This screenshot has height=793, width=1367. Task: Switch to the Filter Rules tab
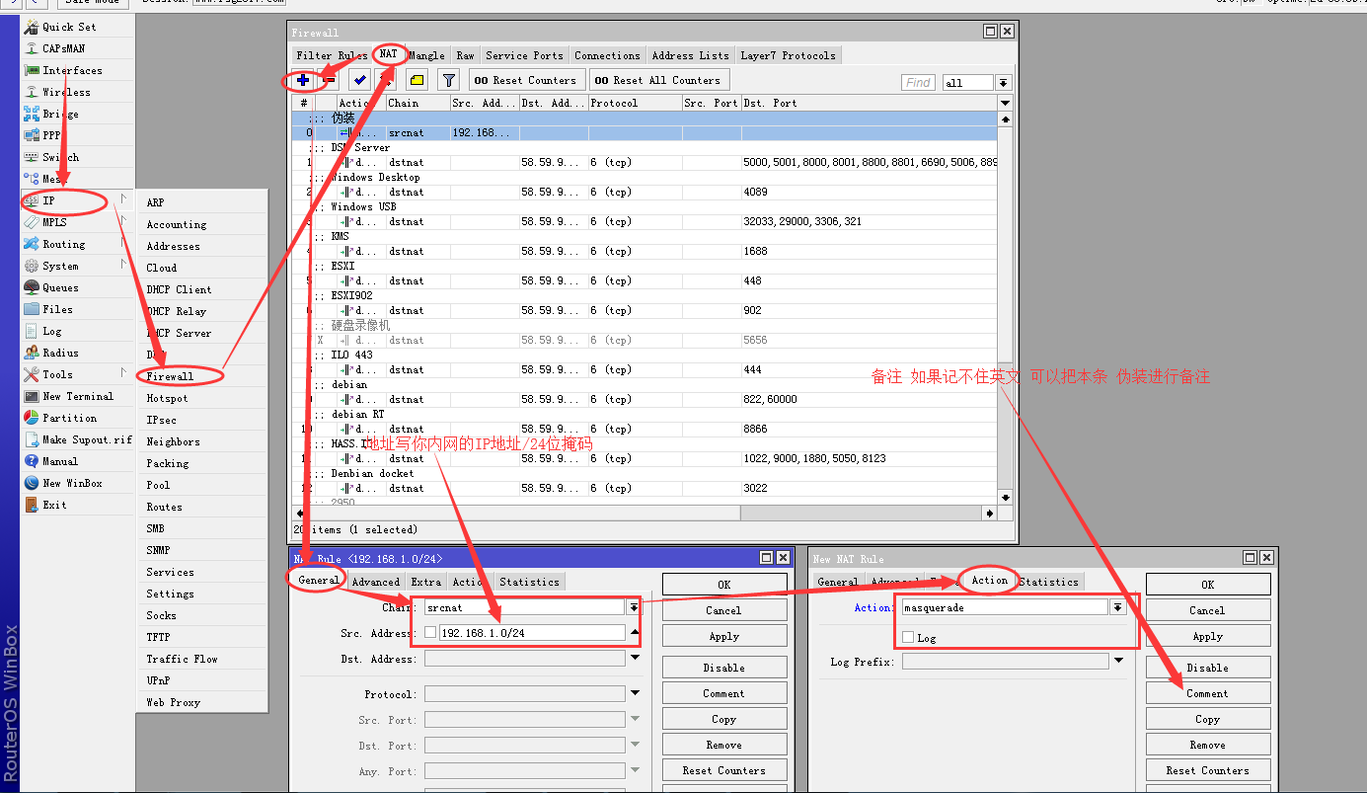click(332, 55)
